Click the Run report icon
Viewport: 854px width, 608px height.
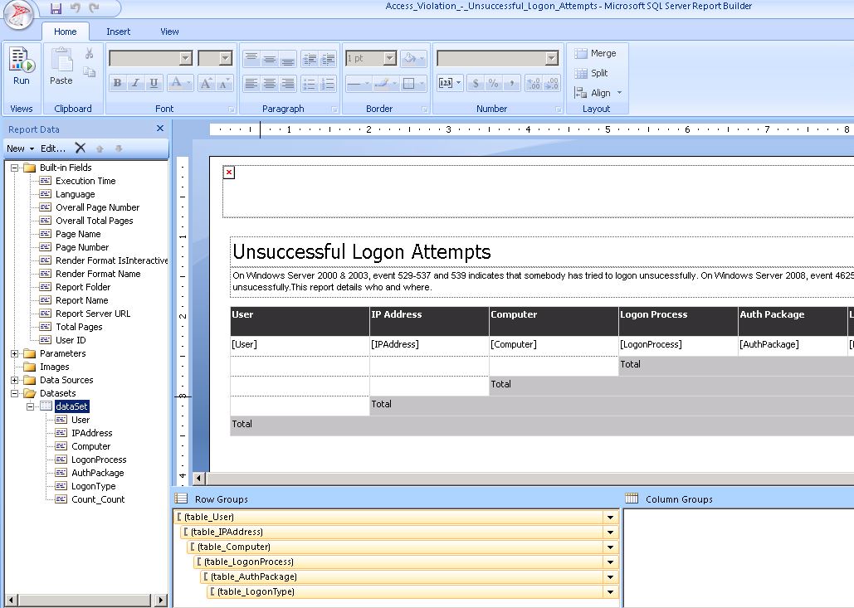point(22,61)
